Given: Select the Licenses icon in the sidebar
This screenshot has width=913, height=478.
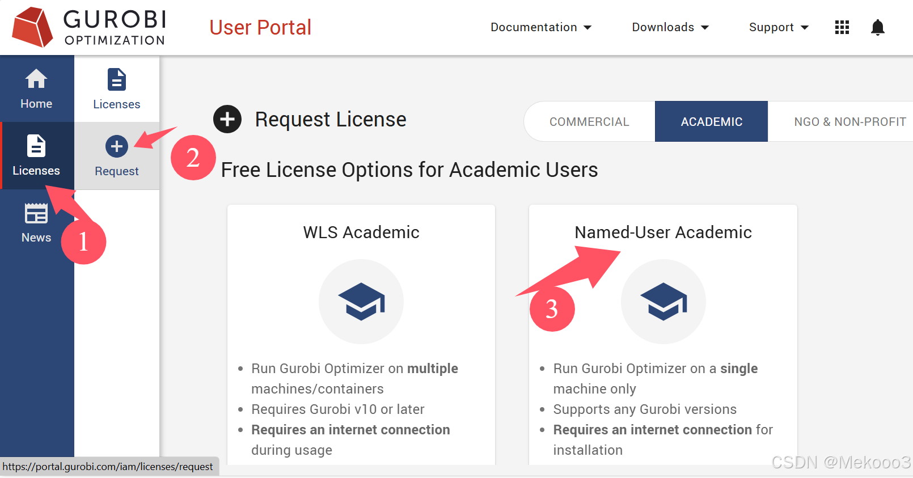Looking at the screenshot, I should point(36,156).
